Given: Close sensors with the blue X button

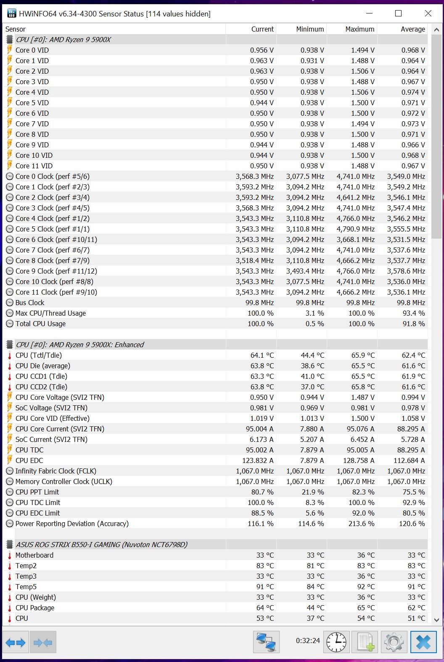Looking at the screenshot, I should click(423, 642).
